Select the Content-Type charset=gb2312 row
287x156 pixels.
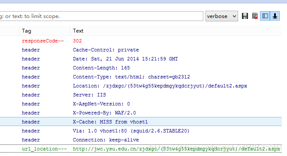[141, 77]
